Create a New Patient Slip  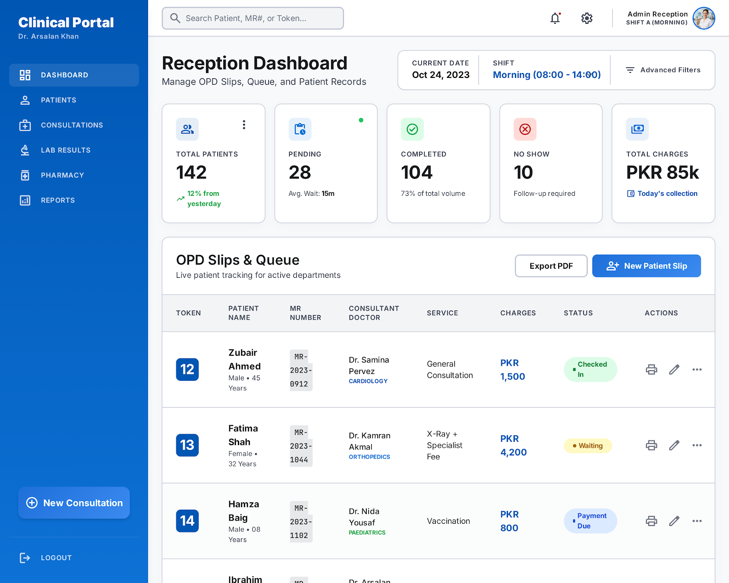pos(647,266)
